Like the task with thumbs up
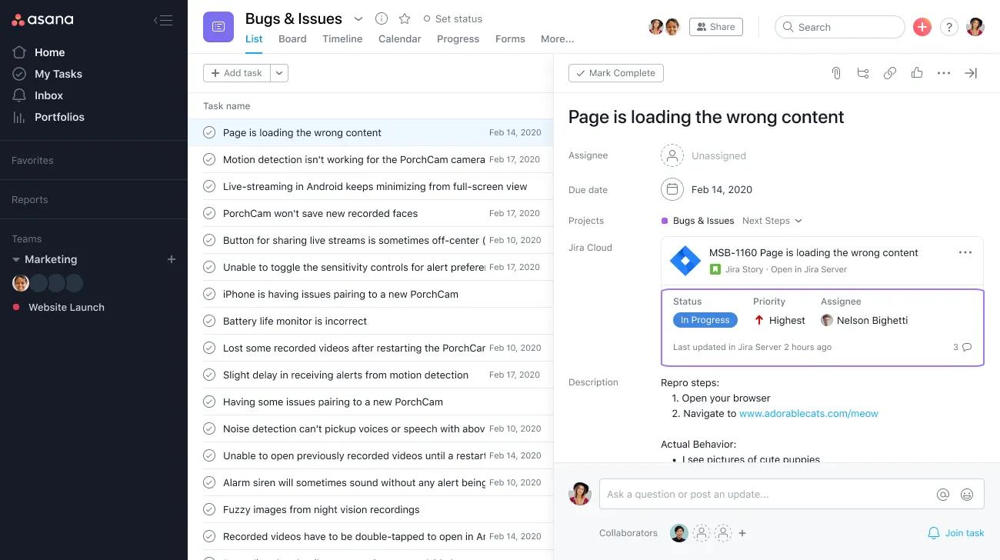Viewport: 1000px width, 560px height. pyautogui.click(x=917, y=72)
